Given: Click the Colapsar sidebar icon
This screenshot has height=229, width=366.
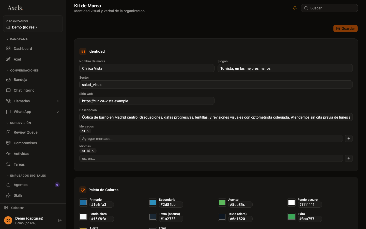Looking at the screenshot, I should click(6, 208).
